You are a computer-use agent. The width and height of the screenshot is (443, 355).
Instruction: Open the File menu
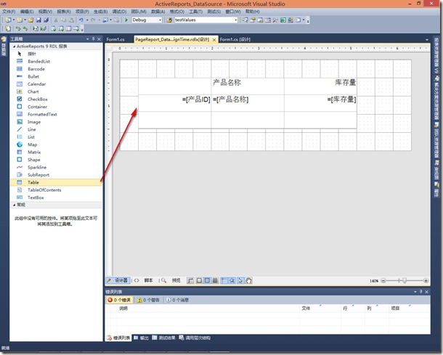click(9, 12)
